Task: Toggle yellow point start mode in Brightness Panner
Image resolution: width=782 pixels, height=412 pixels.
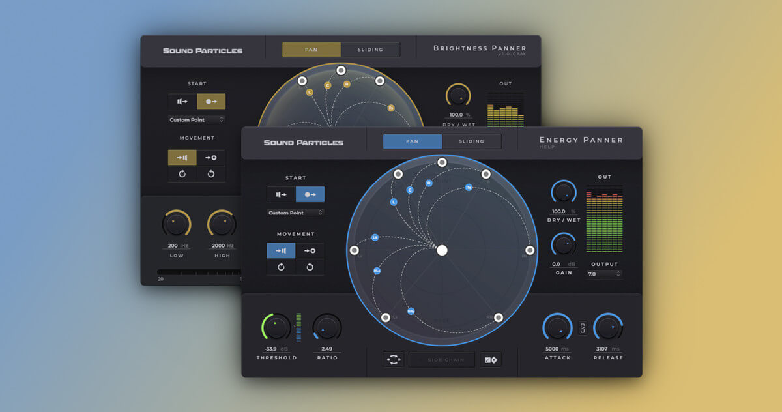Action: (211, 101)
